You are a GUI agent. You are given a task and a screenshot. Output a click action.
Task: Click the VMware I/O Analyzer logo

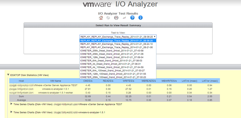pos(120,5)
